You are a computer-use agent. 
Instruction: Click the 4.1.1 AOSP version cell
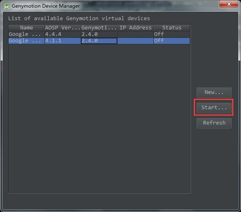coord(63,41)
